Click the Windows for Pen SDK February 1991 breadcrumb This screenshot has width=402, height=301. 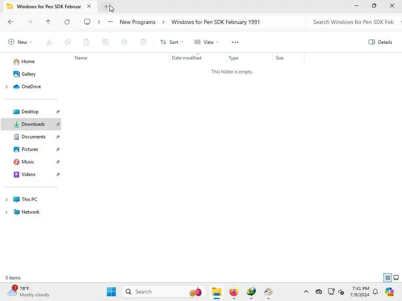(216, 22)
